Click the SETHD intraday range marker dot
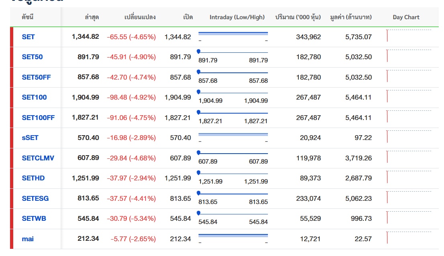The width and height of the screenshot is (444, 256). click(x=199, y=172)
